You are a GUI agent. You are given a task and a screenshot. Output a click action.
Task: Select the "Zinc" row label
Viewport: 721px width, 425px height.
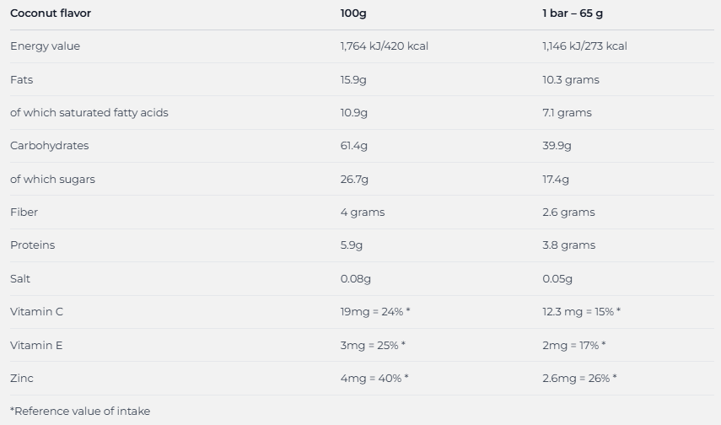(x=22, y=379)
